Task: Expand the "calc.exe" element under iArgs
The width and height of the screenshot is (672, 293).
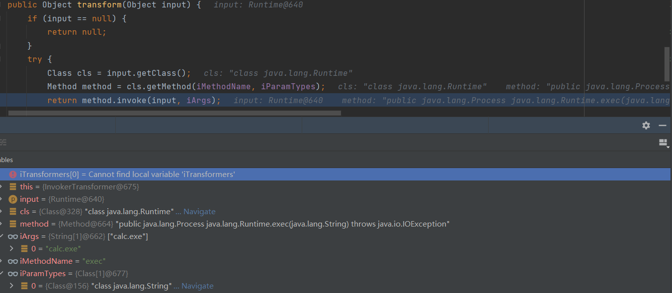Action: [11, 249]
